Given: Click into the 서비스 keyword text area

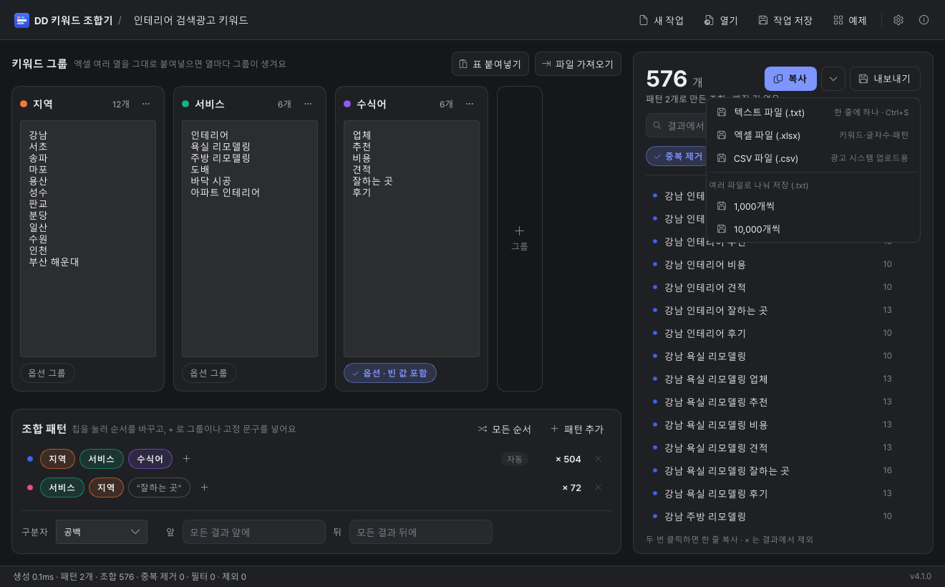Looking at the screenshot, I should coord(250,238).
